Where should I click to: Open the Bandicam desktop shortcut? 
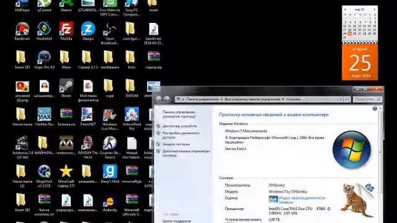point(22,31)
